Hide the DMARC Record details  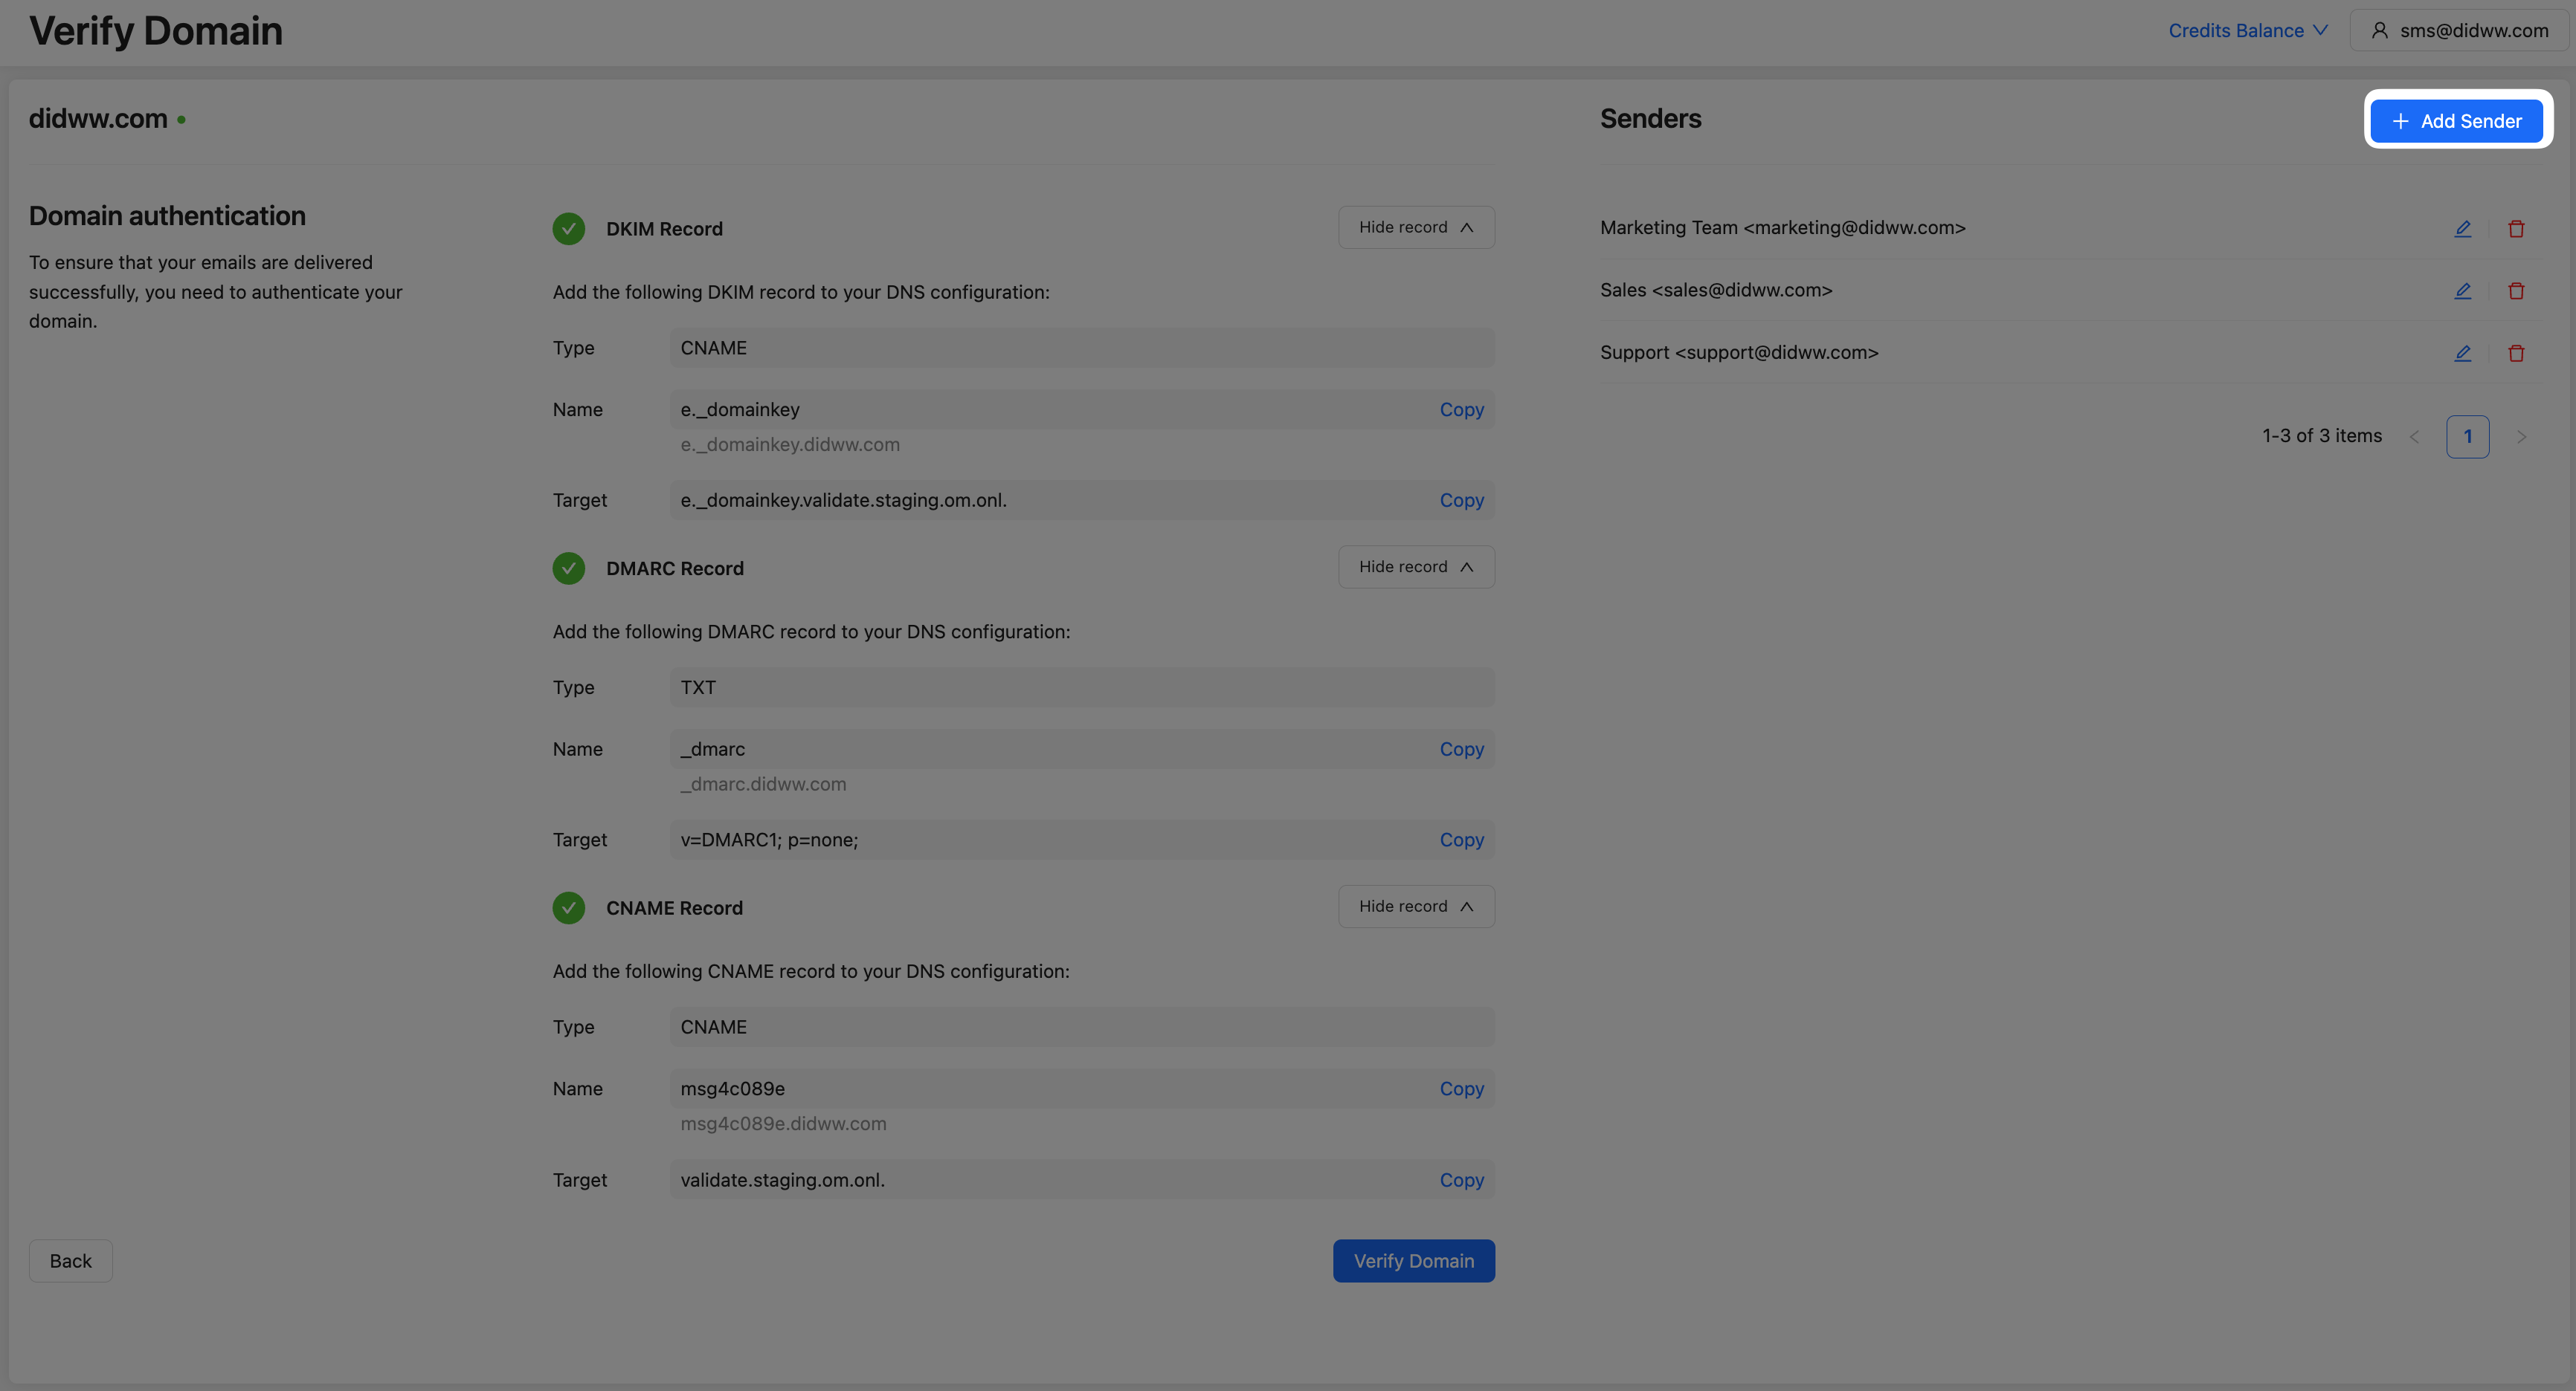pyautogui.click(x=1416, y=567)
